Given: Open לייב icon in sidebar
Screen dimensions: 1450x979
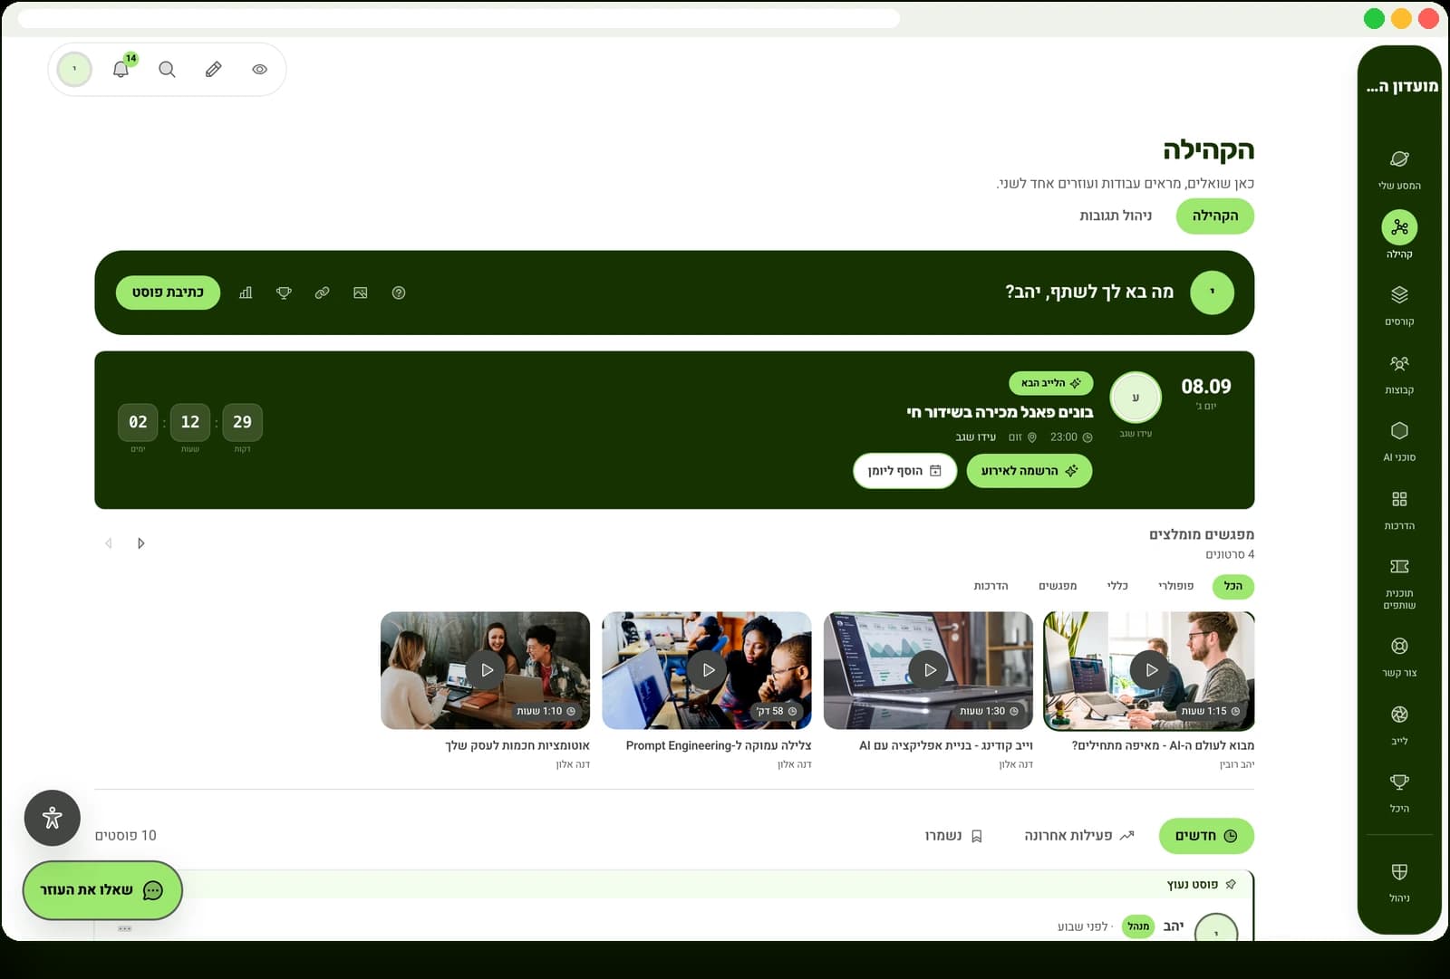Looking at the screenshot, I should click(1399, 715).
